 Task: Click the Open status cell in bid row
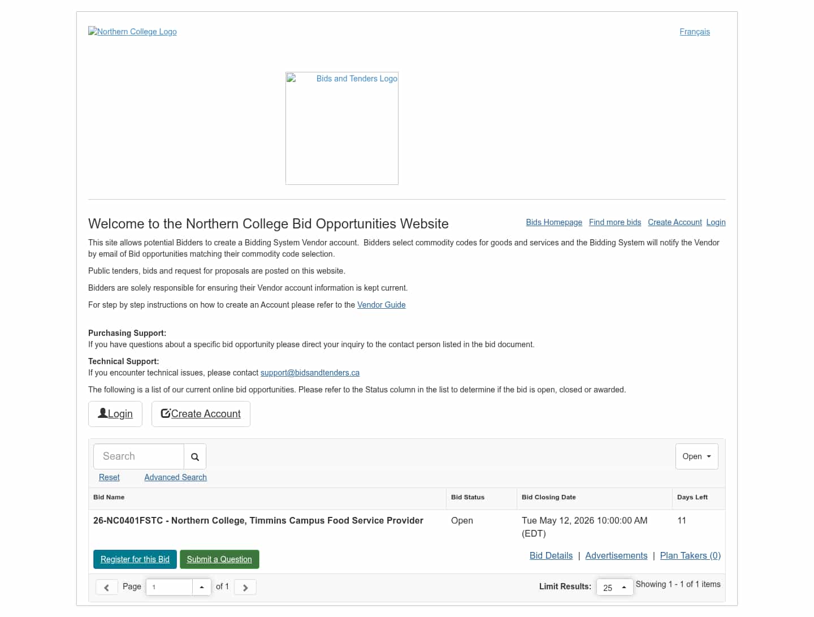[x=462, y=520]
